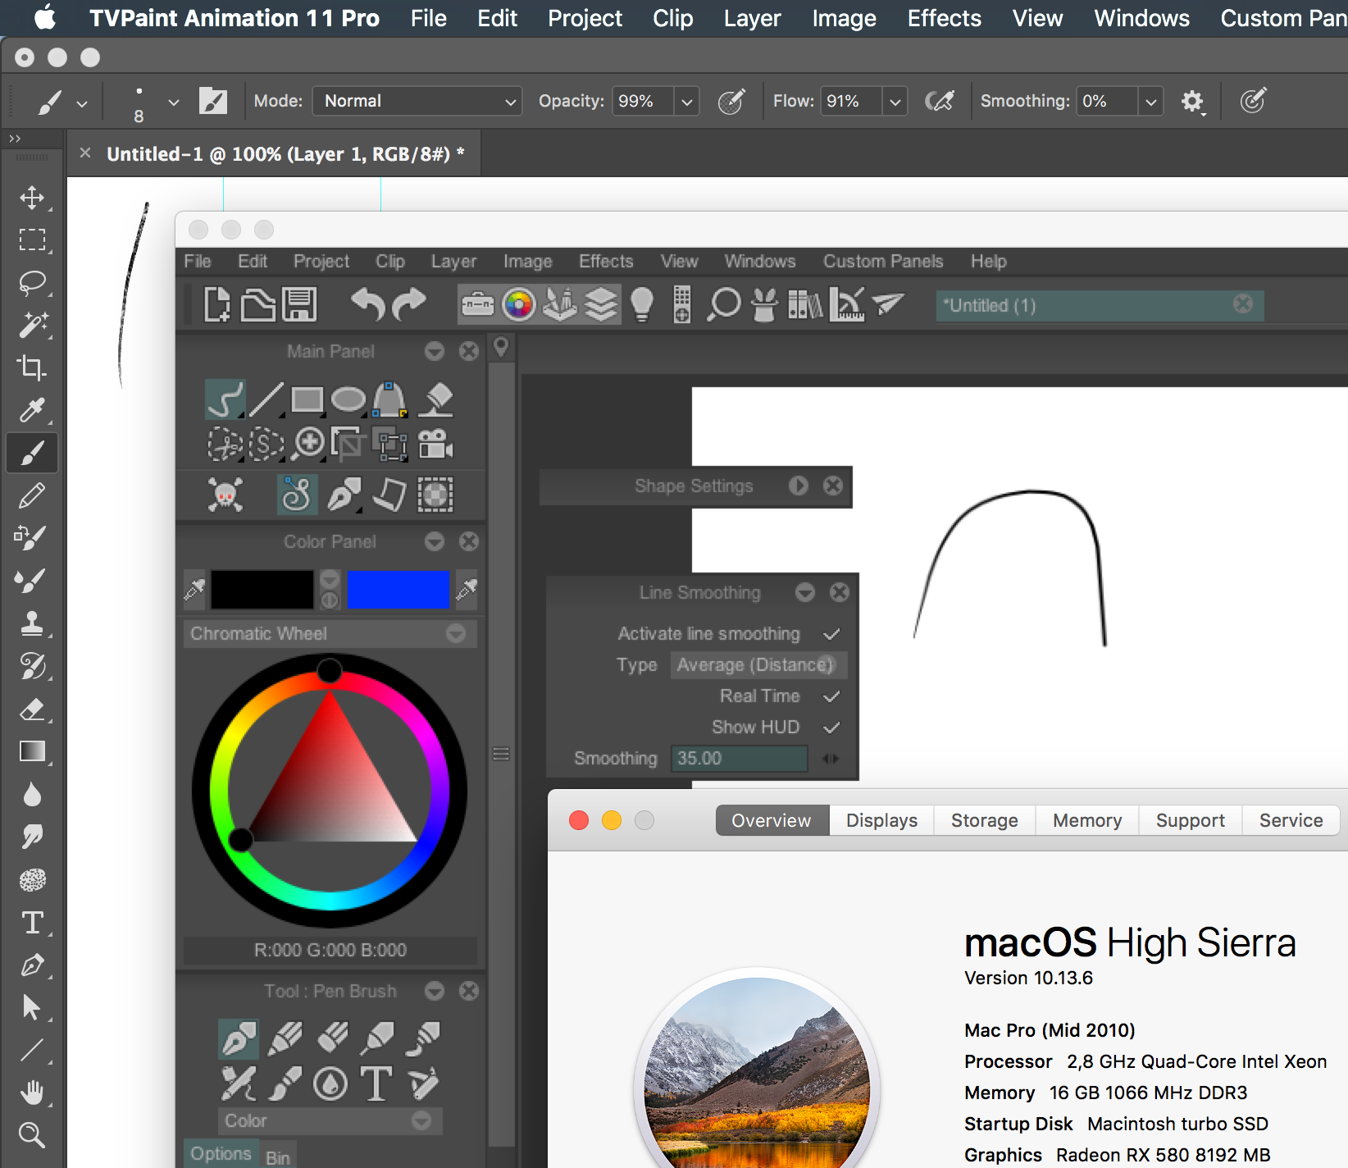This screenshot has height=1168, width=1348.
Task: Open the Average (Distance) type dropdown
Action: click(758, 664)
